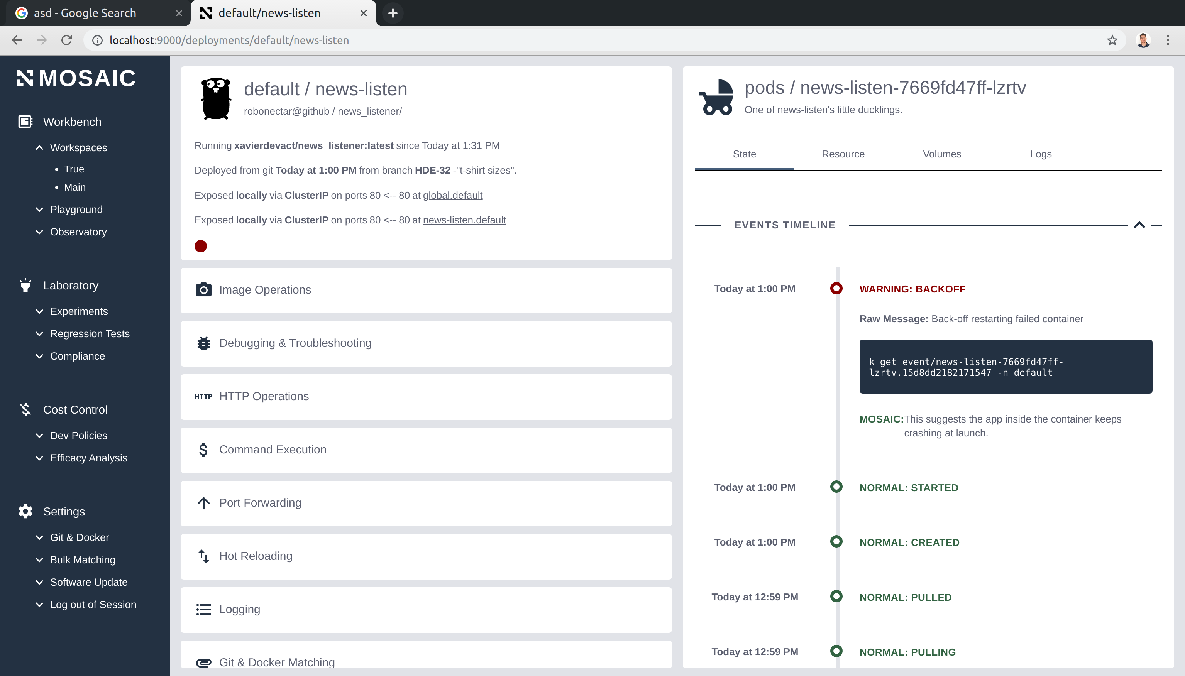Select the Laboratory flask icon
The width and height of the screenshot is (1185, 676).
25,285
